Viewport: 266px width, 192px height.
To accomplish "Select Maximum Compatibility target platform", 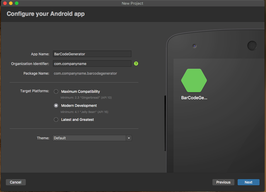I will [x=56, y=91].
